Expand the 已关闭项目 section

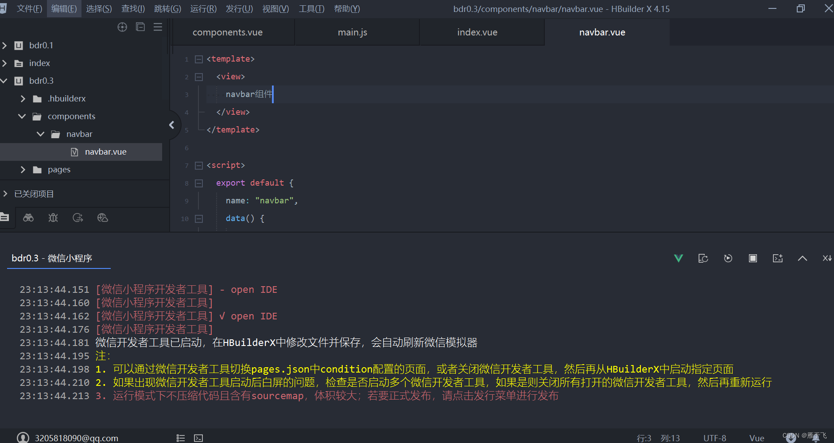[x=5, y=194]
